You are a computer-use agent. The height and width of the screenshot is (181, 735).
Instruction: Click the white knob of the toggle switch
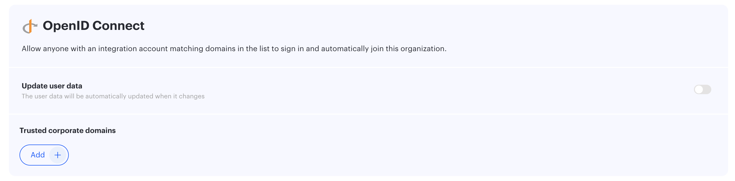click(x=699, y=89)
